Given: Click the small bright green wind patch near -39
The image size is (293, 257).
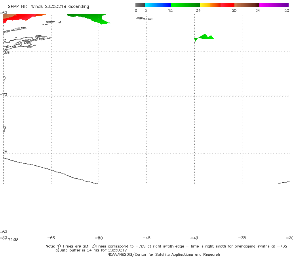Looking at the screenshot, I should click(204, 37).
